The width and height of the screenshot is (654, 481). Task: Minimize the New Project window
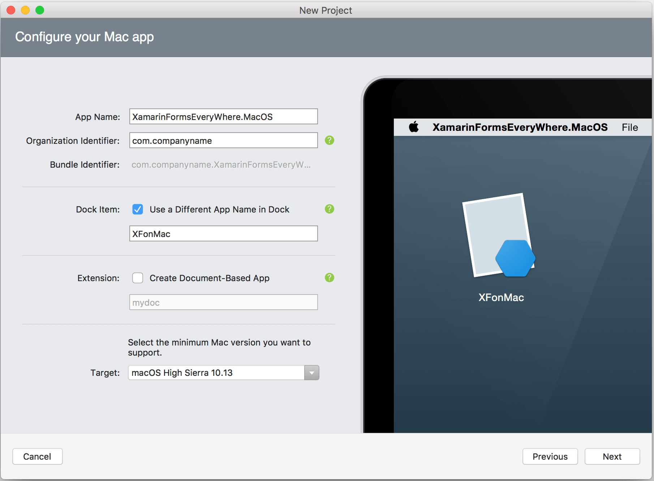tap(25, 10)
